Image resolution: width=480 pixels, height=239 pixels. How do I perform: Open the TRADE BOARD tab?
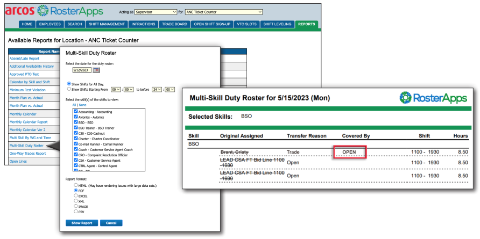point(174,24)
